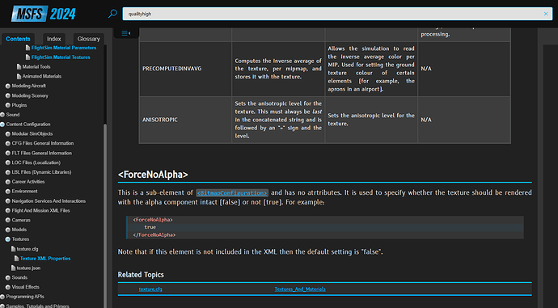Expand the Programming APIs section
The image size is (558, 308).
pos(2,297)
